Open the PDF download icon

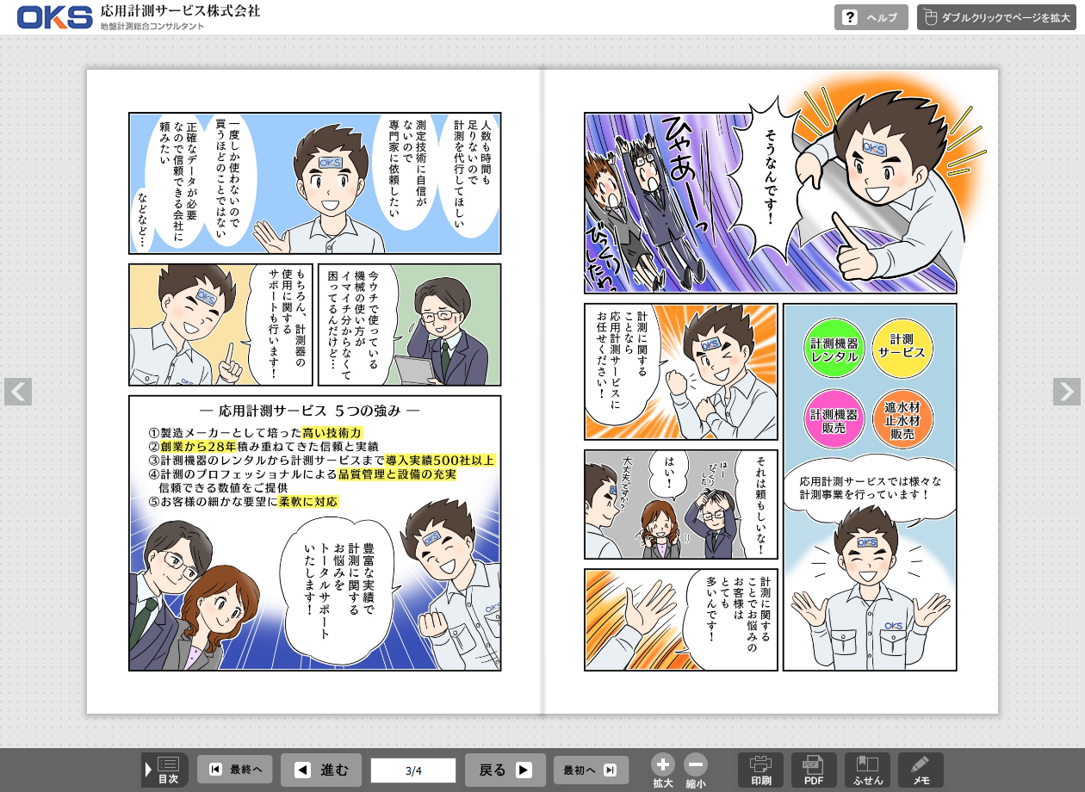click(x=815, y=770)
